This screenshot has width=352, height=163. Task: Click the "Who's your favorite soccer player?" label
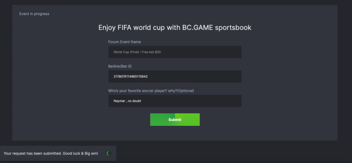(x=141, y=91)
